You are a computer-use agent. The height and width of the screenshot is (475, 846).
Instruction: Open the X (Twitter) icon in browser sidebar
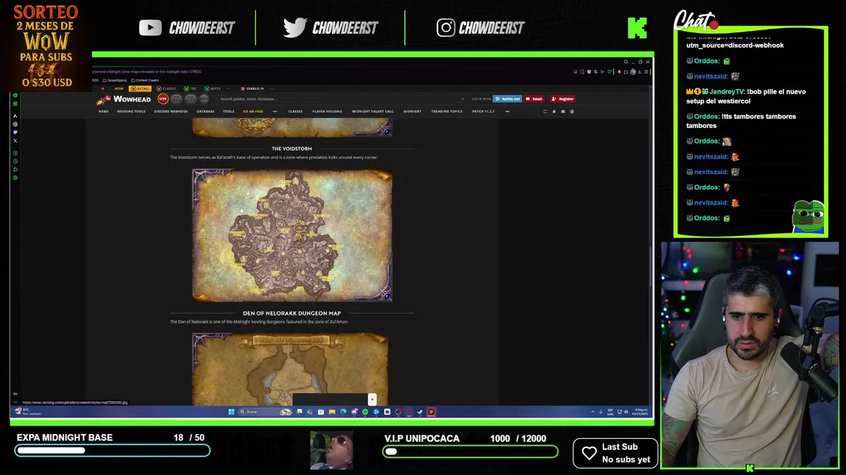click(15, 141)
